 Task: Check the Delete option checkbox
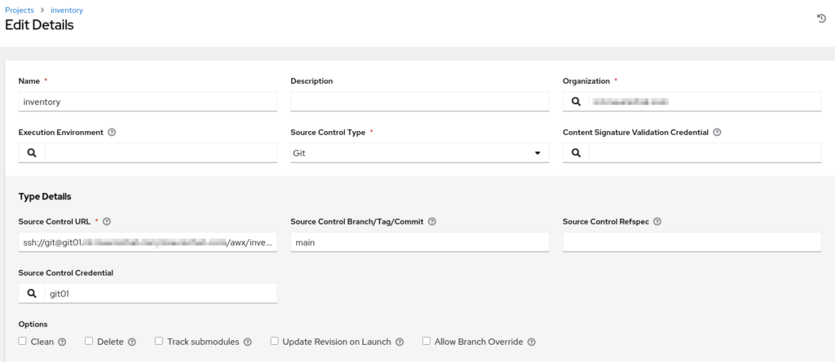pyautogui.click(x=90, y=342)
